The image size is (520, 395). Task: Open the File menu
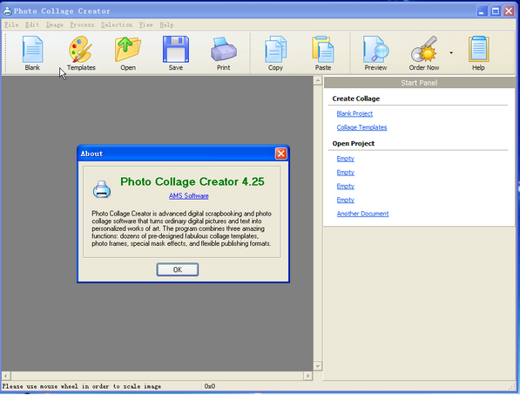(x=11, y=25)
